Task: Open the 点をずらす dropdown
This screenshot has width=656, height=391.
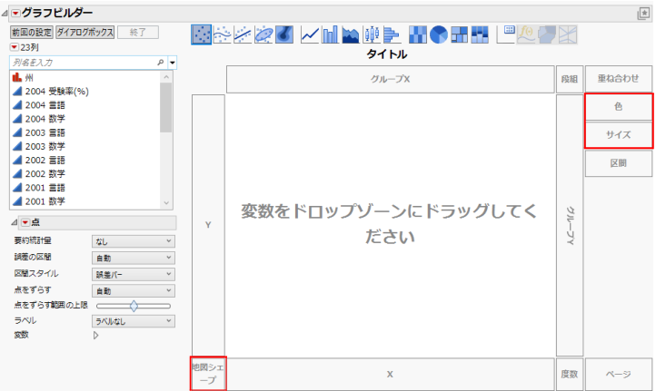Action: [x=133, y=290]
